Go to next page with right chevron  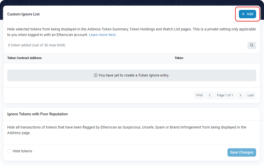240,95
